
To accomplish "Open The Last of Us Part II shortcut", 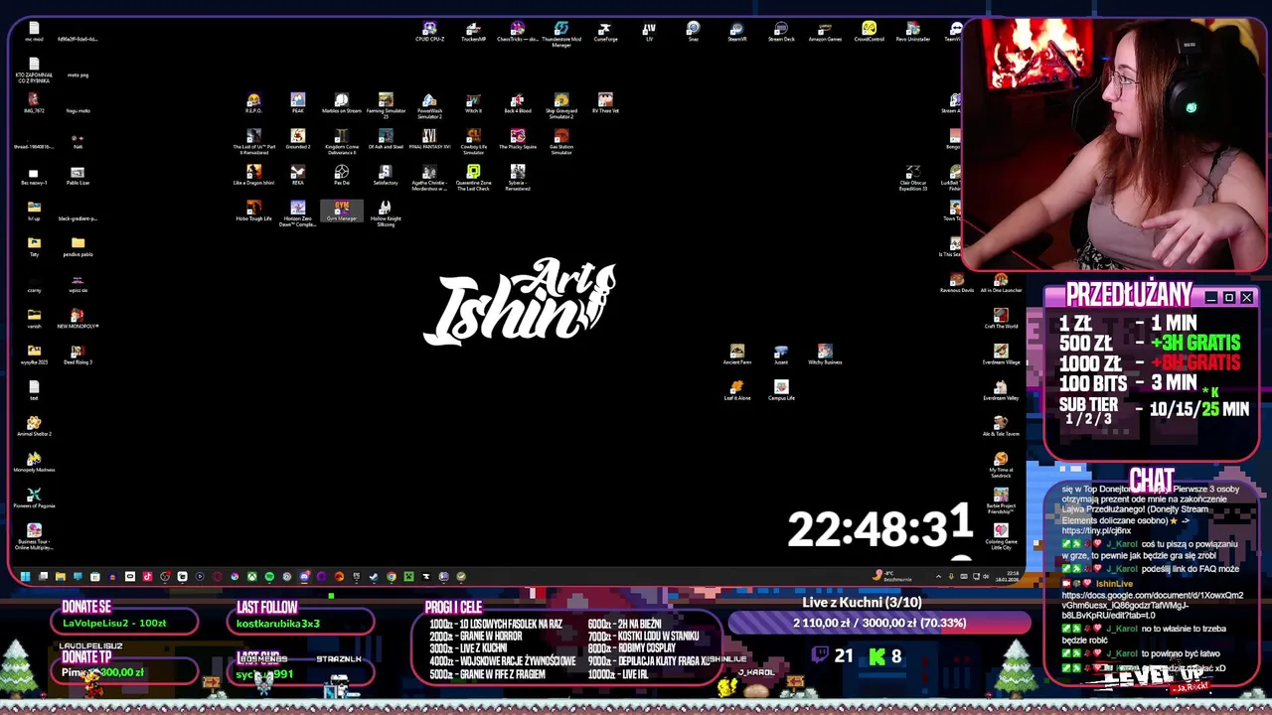I will (253, 141).
